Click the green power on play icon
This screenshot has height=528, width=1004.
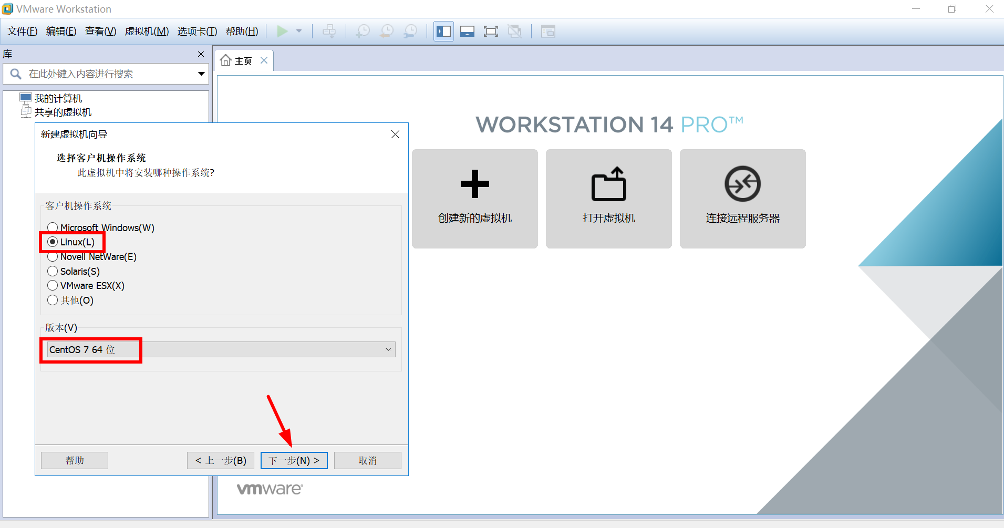[x=282, y=32]
